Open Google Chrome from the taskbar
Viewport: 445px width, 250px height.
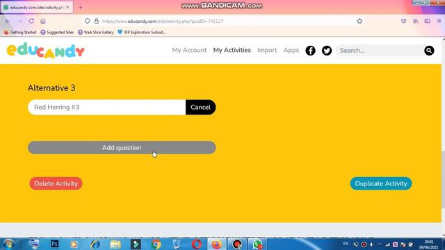pyautogui.click(x=156, y=244)
